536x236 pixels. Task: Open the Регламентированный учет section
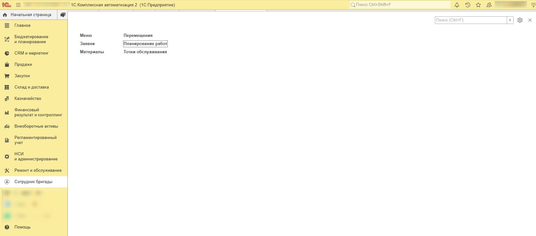click(34, 140)
